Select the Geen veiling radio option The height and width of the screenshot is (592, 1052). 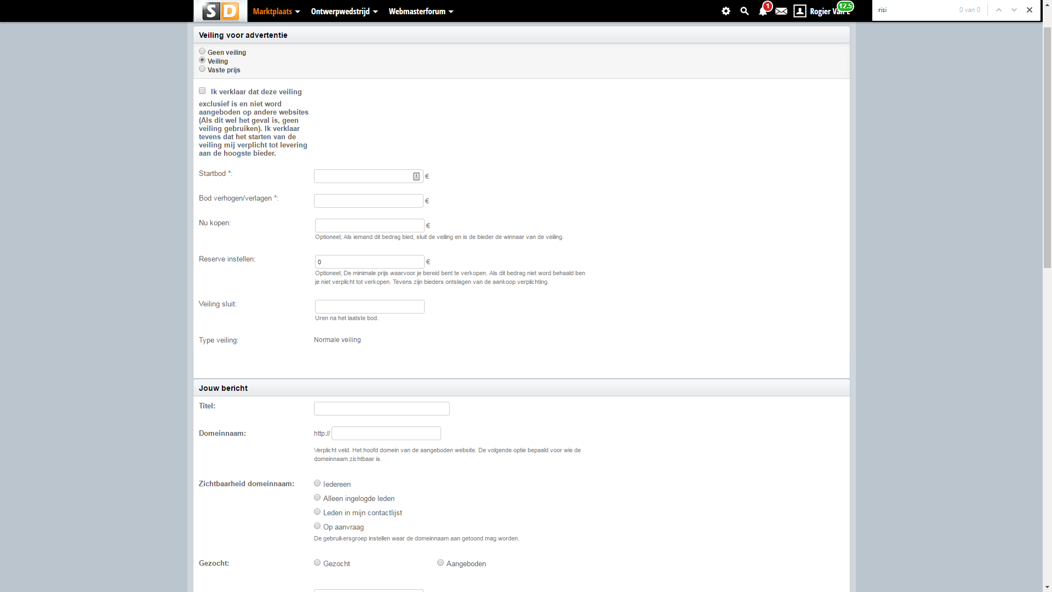(x=202, y=52)
